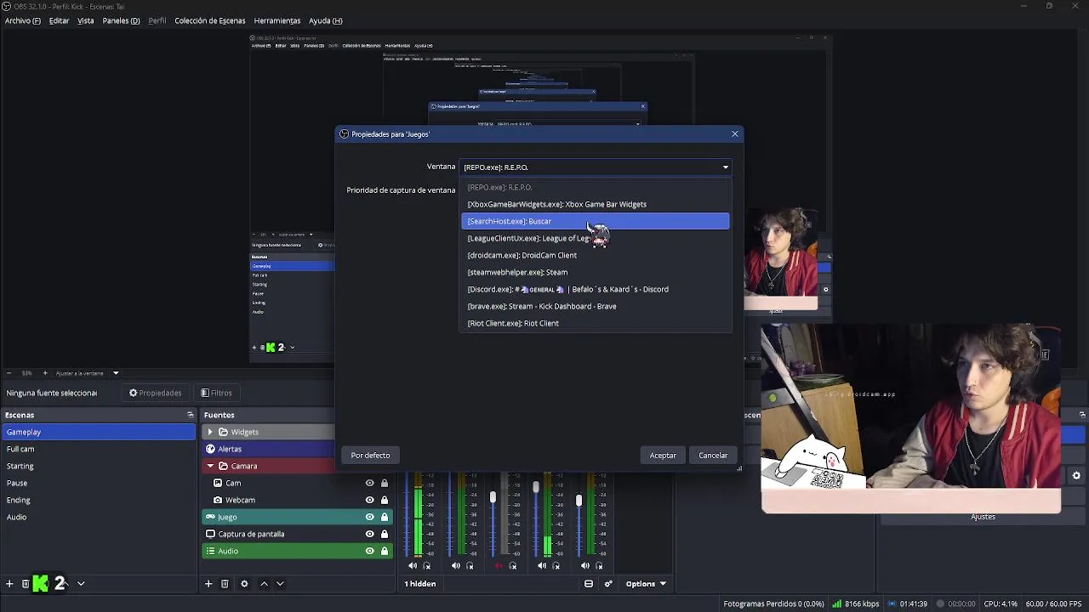The width and height of the screenshot is (1089, 612).
Task: Toggle monitoring headphone icon on first channel
Action: pyautogui.click(x=427, y=566)
